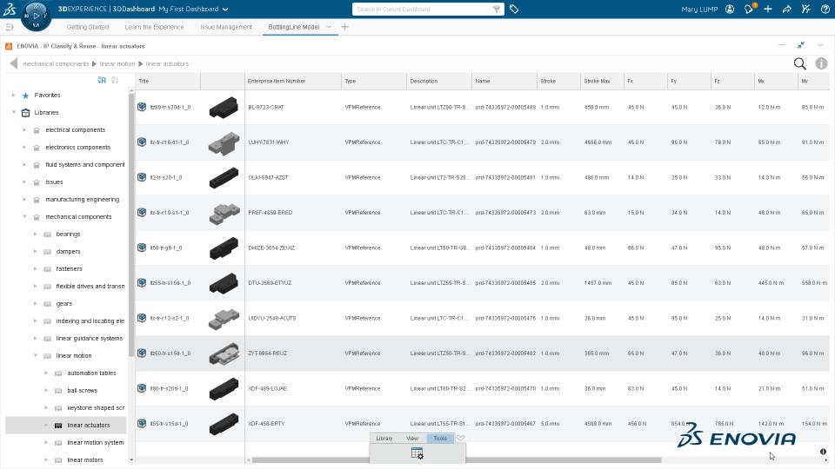Click the search magnifier in widget

coord(800,63)
